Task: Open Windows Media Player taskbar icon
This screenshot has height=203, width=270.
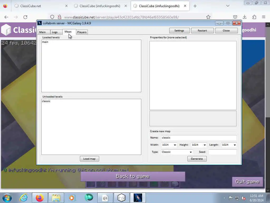Action: tap(72, 198)
